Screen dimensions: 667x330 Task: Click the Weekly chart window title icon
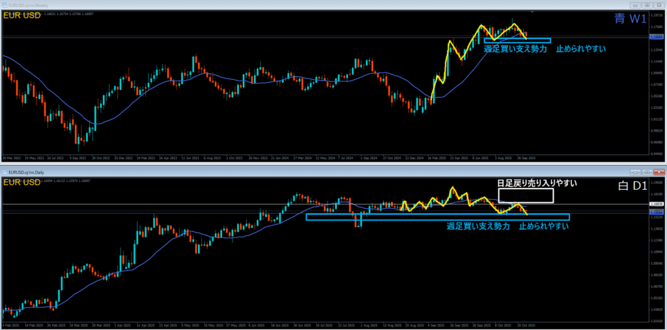coord(5,5)
